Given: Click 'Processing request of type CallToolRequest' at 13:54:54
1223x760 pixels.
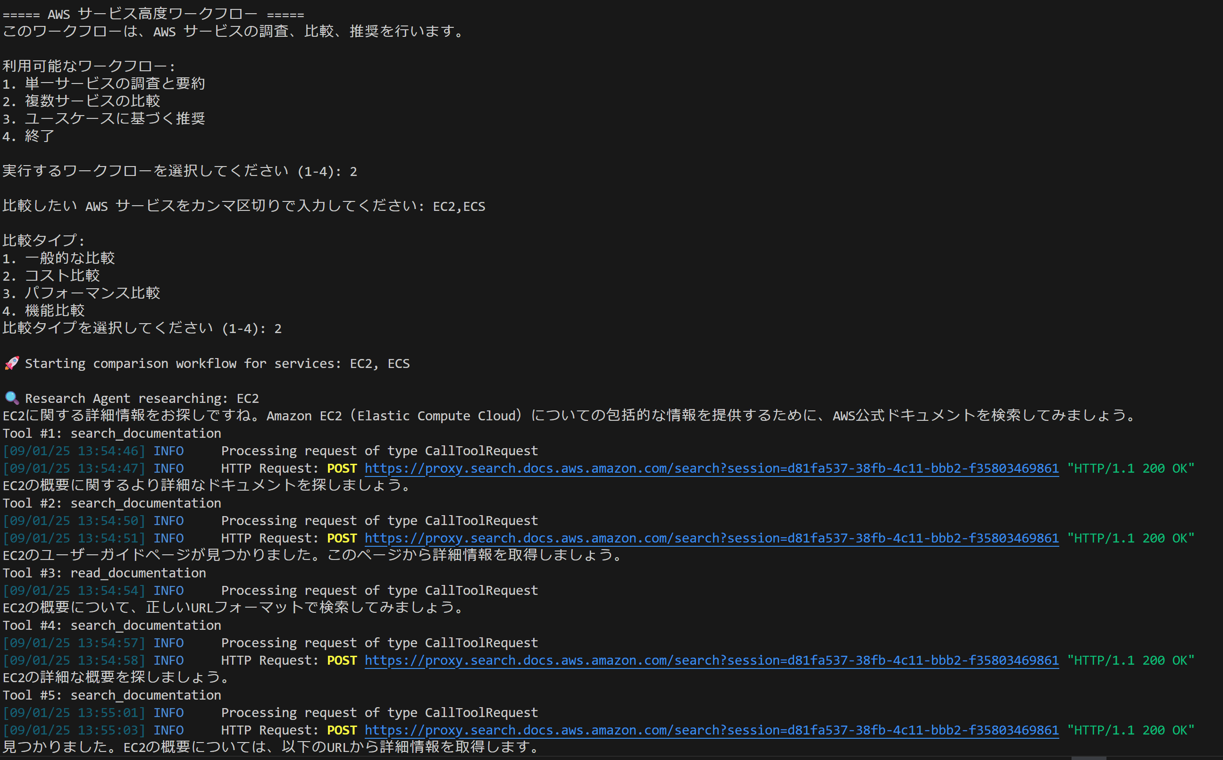Looking at the screenshot, I should click(379, 591).
